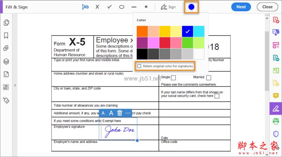
Task: Select the Line tool
Action: [134, 7]
